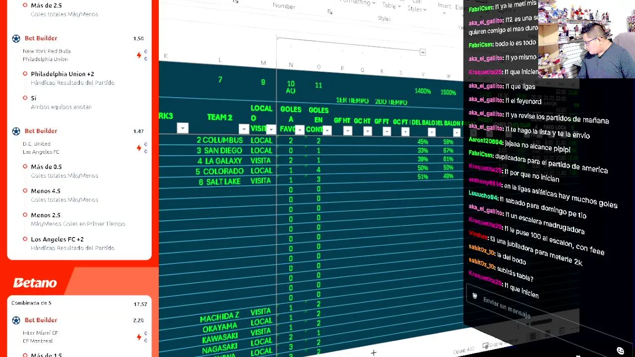Click the badge icon left of the chat message box

[475, 296]
